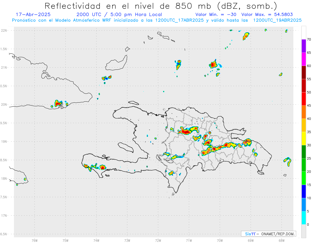Viewport: 316px width, 244px height.
Task: Click the dark maroon 55-60 dBZ swatch
Action: tap(304, 72)
